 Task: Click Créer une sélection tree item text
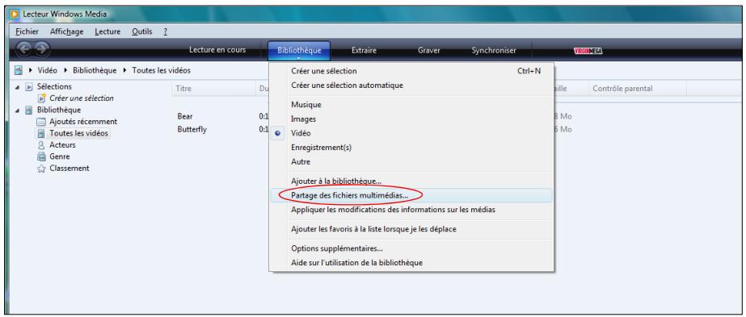coord(82,98)
